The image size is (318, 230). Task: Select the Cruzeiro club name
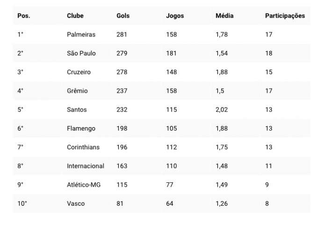tap(79, 72)
